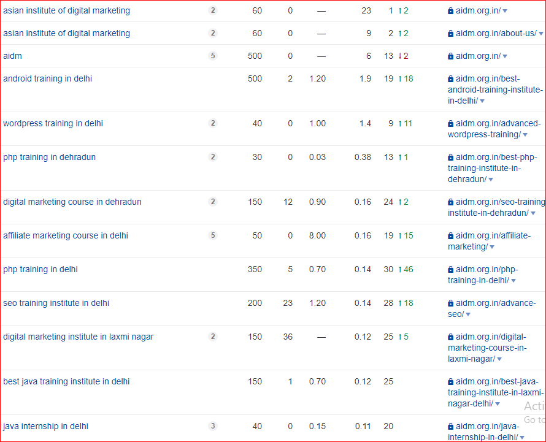Screen dimensions: 546x442
Task: Open URL aidm.org.in/advance-seo/
Action: [491, 309]
